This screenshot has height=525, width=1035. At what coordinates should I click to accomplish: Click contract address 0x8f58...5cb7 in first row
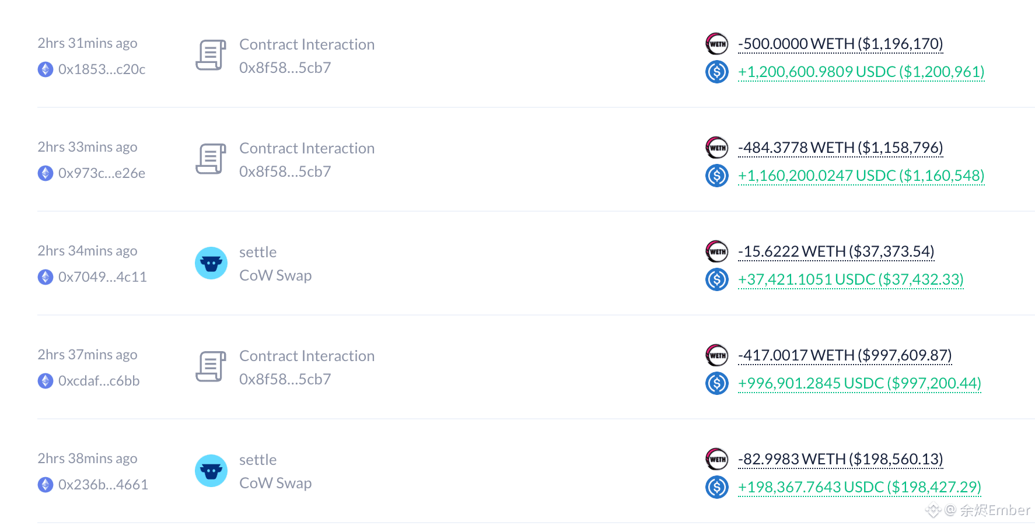pyautogui.click(x=285, y=68)
